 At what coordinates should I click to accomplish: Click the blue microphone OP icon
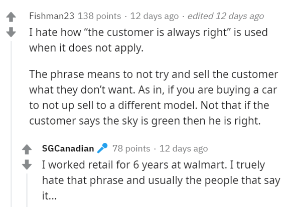[x=102, y=148]
